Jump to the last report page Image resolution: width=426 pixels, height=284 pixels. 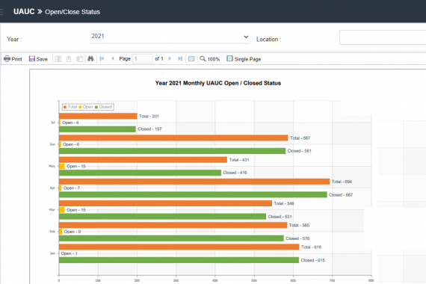tap(180, 59)
